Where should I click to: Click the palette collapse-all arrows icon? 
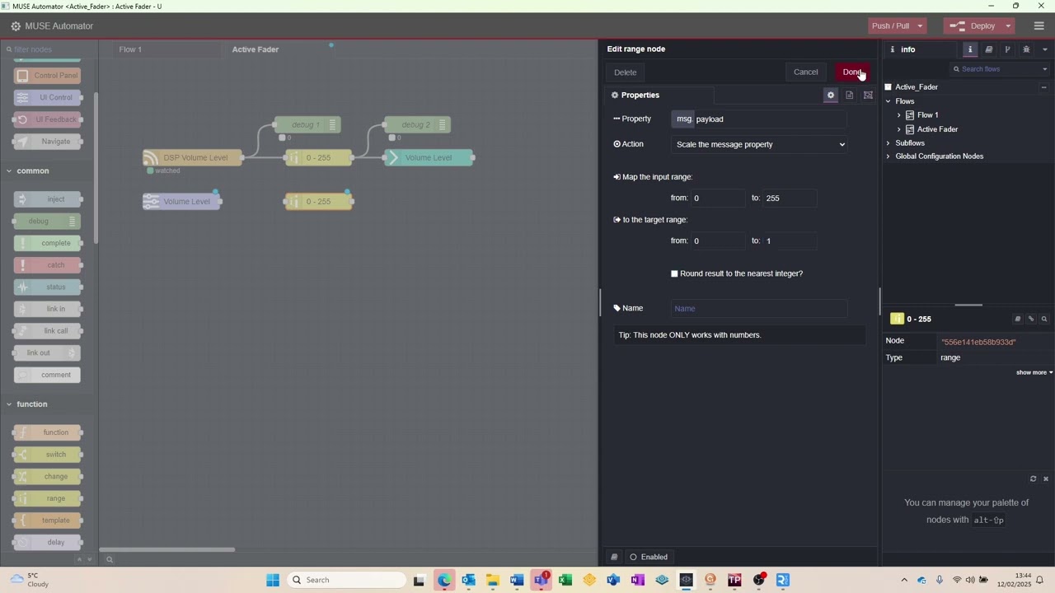pos(79,560)
